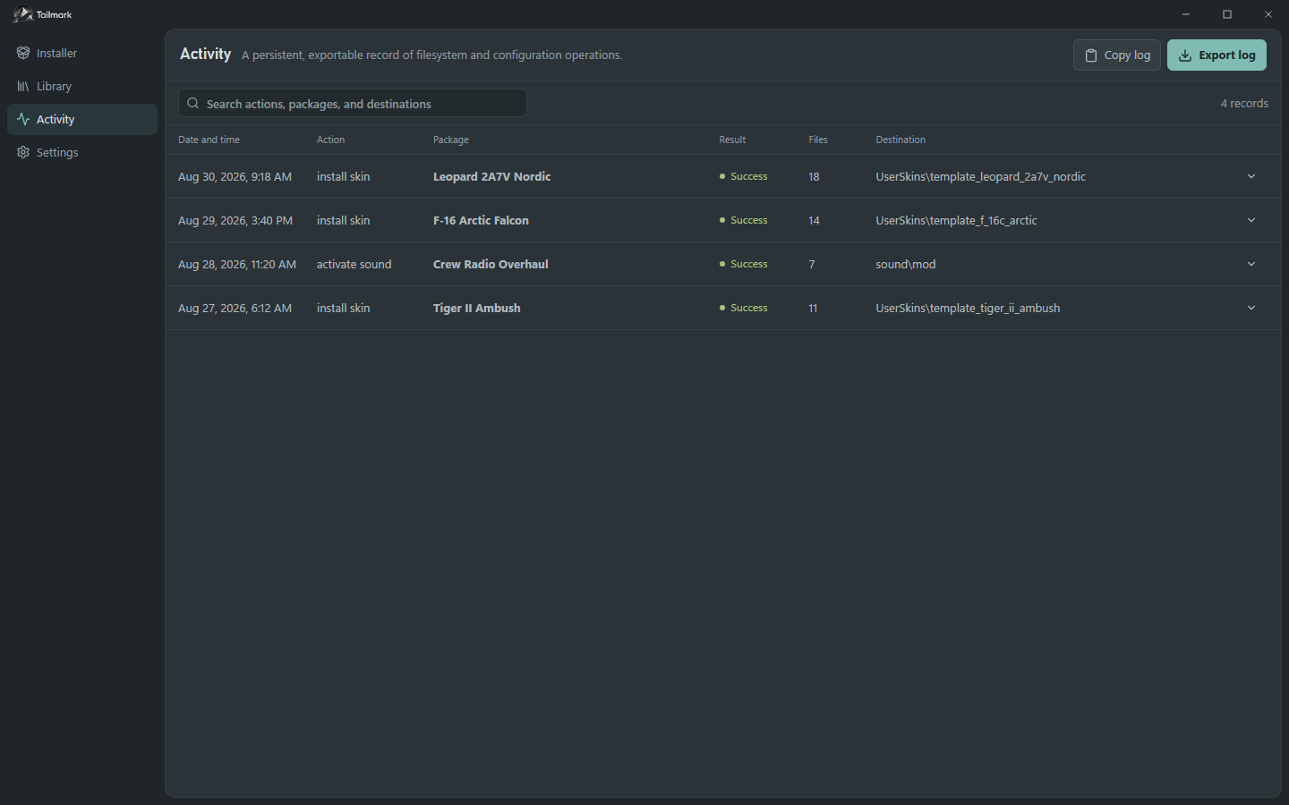Click the activate sound action cell
The height and width of the screenshot is (805, 1289).
[354, 264]
